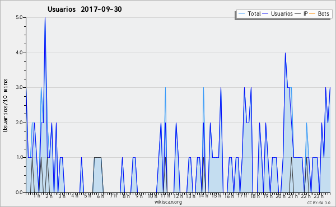
Task: Click the 6 h x-axis label
Action: click(x=100, y=196)
